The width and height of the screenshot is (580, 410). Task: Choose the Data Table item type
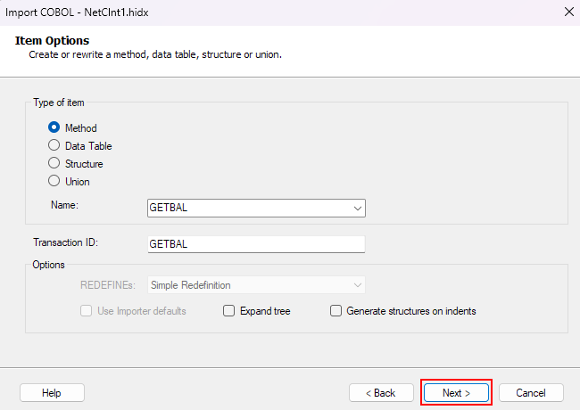[54, 146]
